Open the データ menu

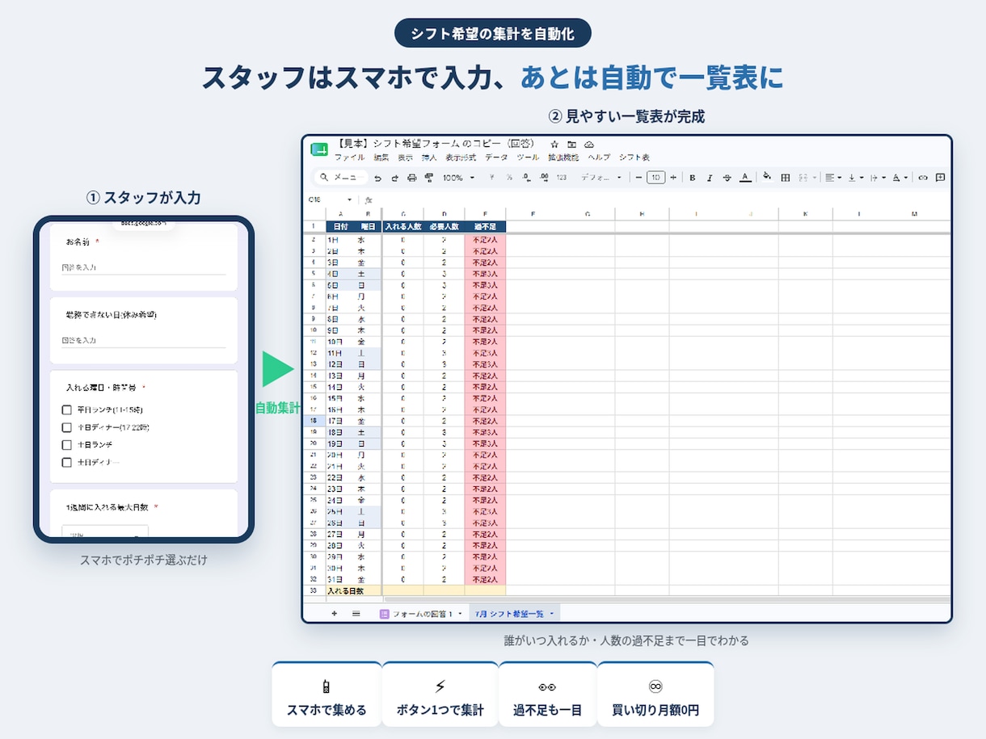tap(496, 157)
